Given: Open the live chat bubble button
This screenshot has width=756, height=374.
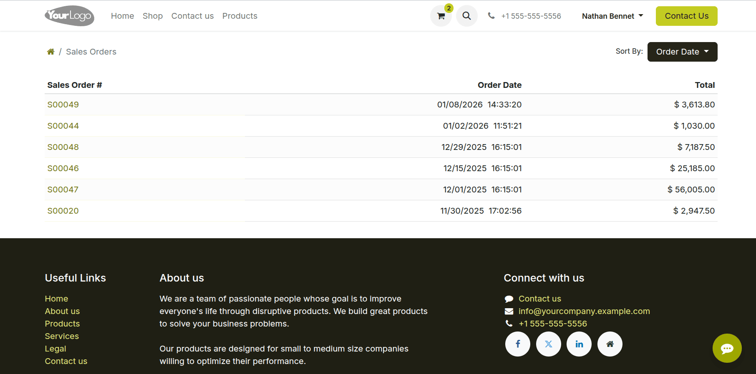Looking at the screenshot, I should 726,348.
